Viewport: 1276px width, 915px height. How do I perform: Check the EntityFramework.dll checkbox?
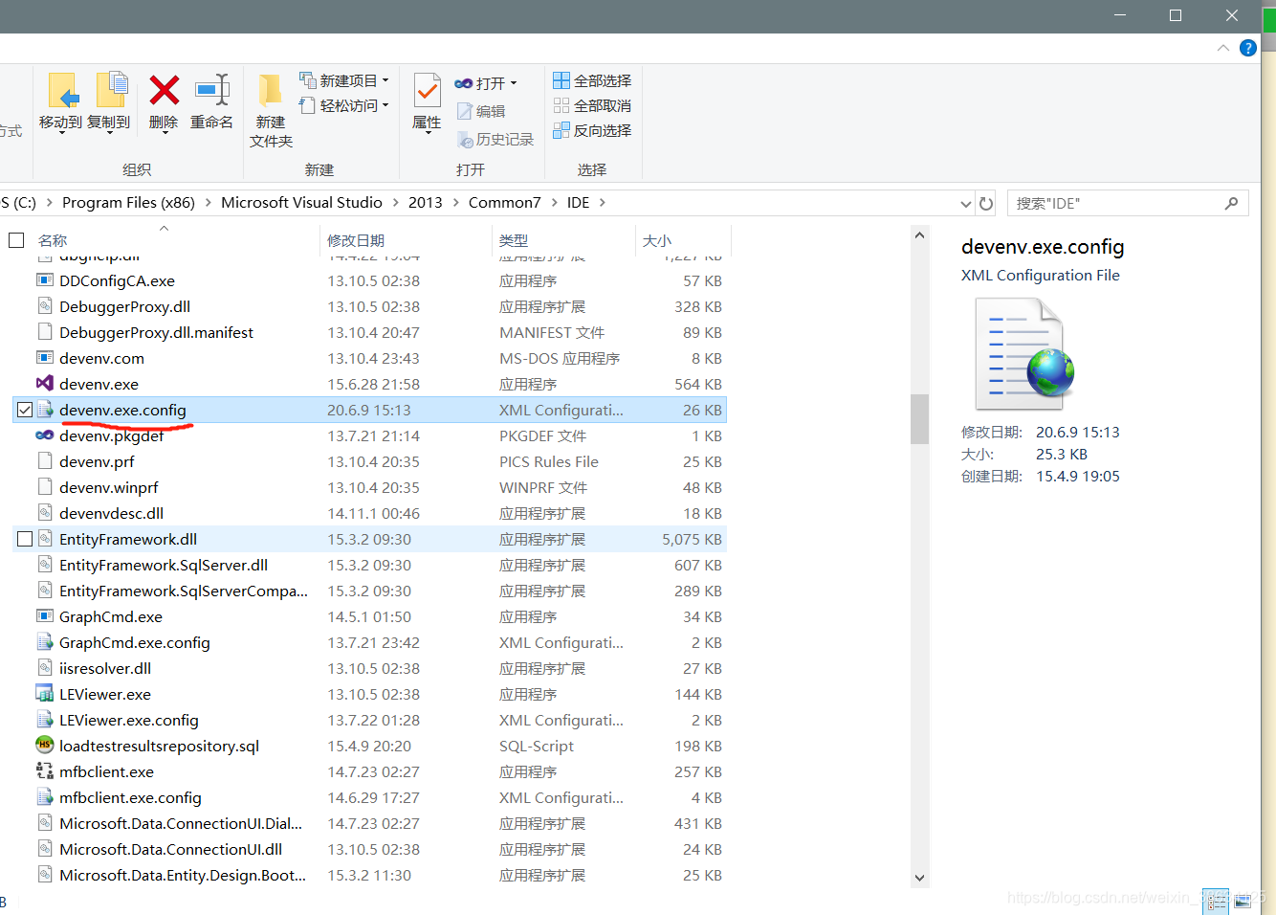point(25,539)
